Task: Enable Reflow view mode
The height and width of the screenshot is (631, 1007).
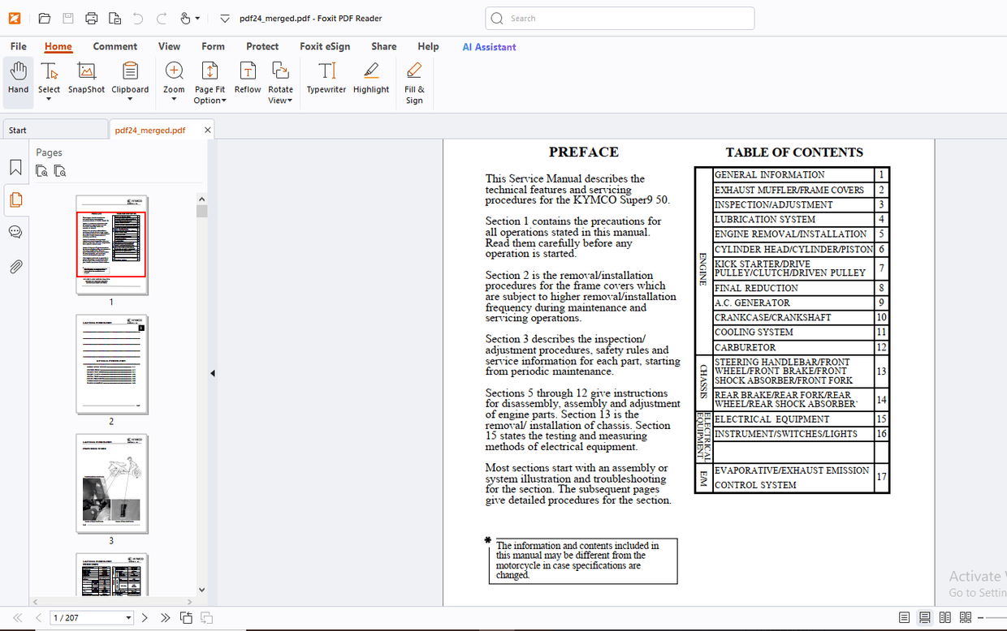Action: [x=248, y=79]
